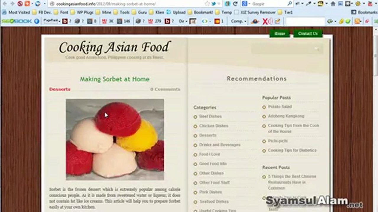Click the browser back arrow
The height and width of the screenshot is (212, 378).
[4, 4]
